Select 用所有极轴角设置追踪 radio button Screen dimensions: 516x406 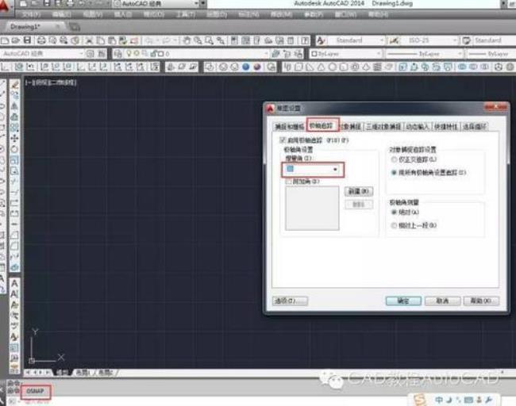[x=394, y=173]
